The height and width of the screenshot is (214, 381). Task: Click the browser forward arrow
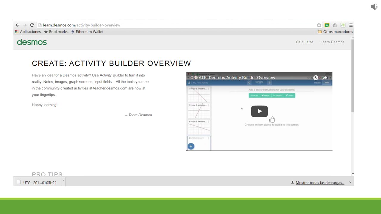pyautogui.click(x=25, y=25)
